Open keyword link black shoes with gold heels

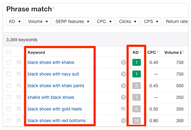tap(55, 109)
